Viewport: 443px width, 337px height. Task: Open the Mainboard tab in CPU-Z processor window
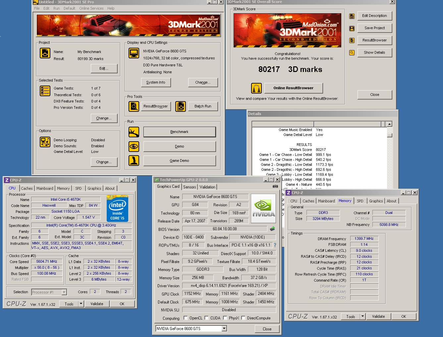point(45,188)
